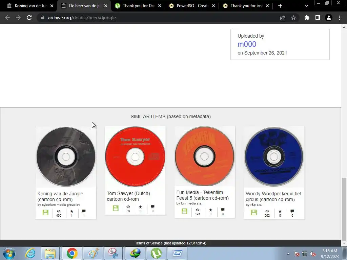Click software floppy icon on Woody Woodpecker card

(254, 213)
